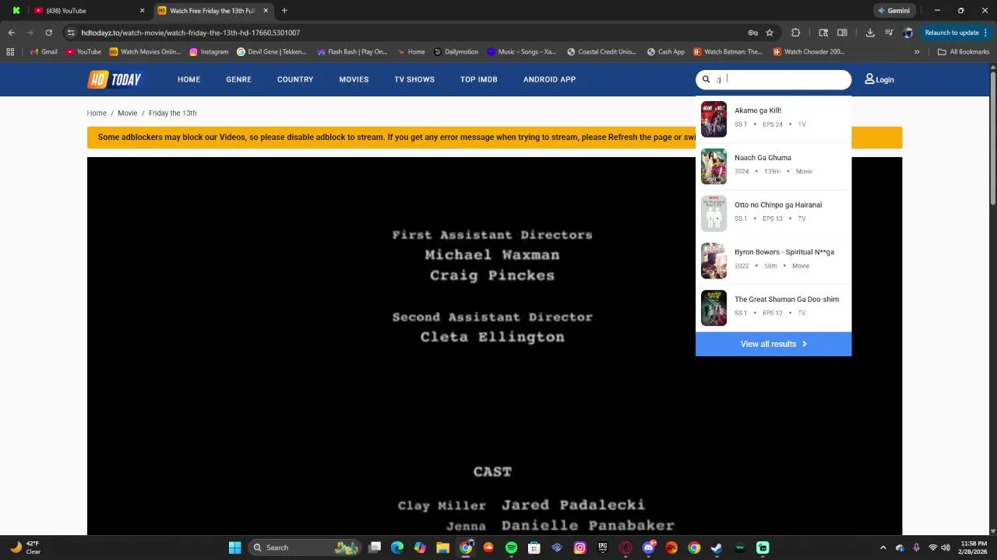Click the Login user icon
Screen dimensions: 997x560
coord(869,79)
